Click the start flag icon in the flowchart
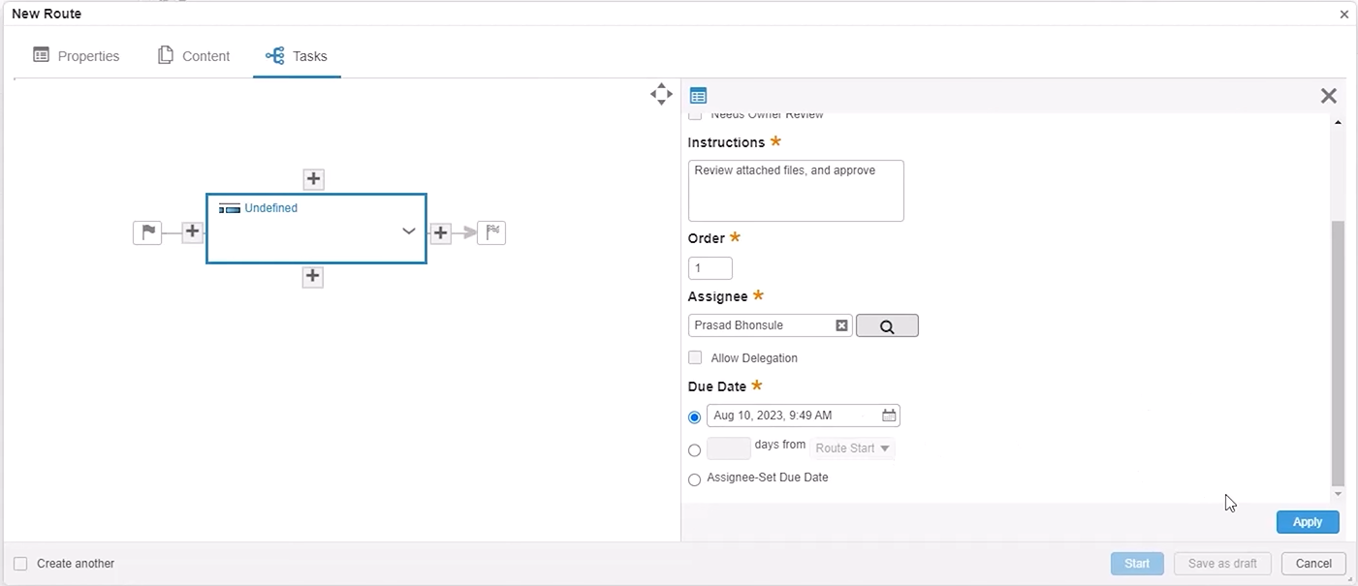 click(x=147, y=231)
